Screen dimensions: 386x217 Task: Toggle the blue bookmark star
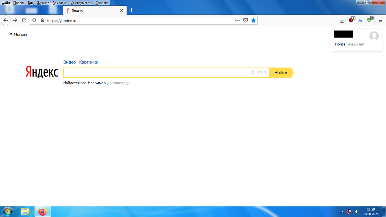253,20
